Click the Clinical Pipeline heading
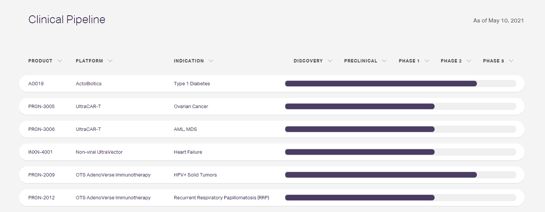This screenshot has height=212, width=545. 67,20
